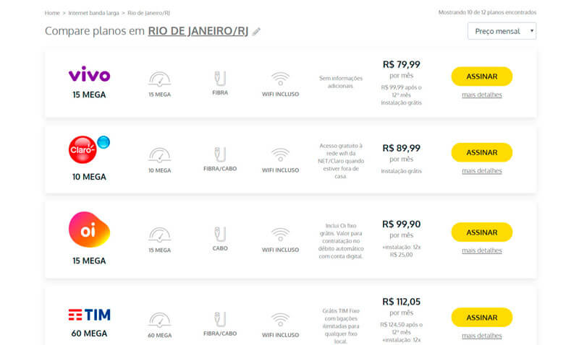Screen dimensions: 579x345
Task: Open Internet banda larga breadcrumb link
Action: click(x=94, y=13)
